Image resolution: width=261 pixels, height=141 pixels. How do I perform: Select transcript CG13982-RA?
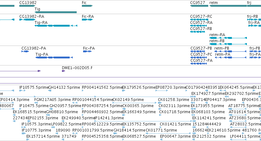tap(32, 17)
